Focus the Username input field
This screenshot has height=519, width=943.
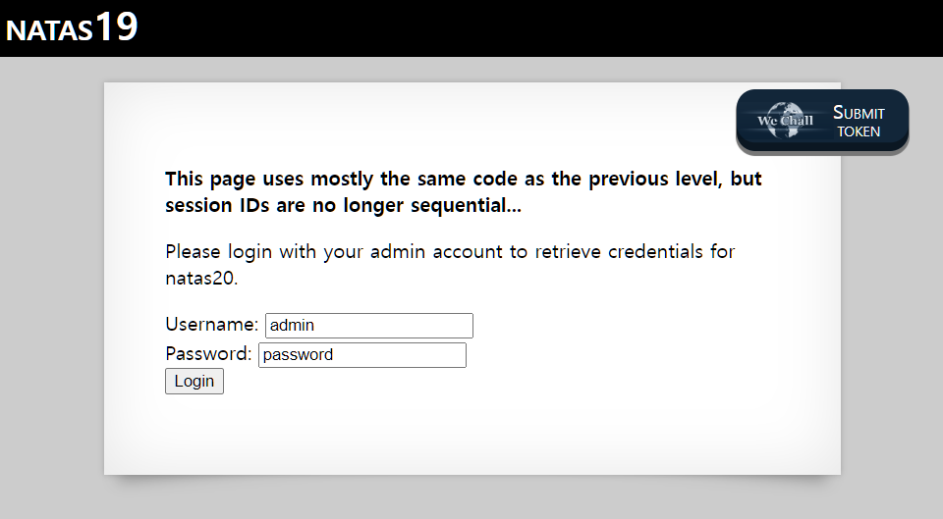coord(369,326)
